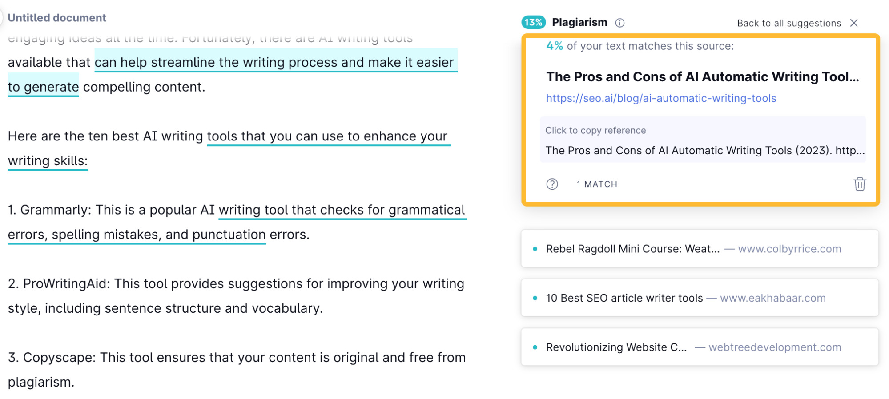Rename the Untitled document title

pyautogui.click(x=58, y=17)
